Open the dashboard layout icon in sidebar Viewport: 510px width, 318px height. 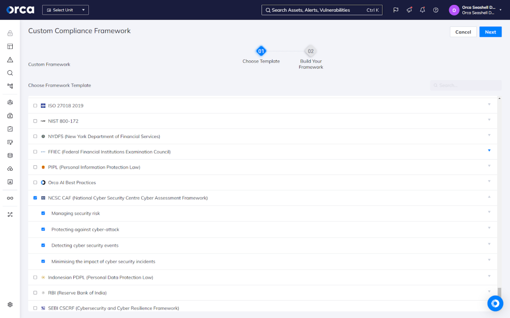coord(10,46)
